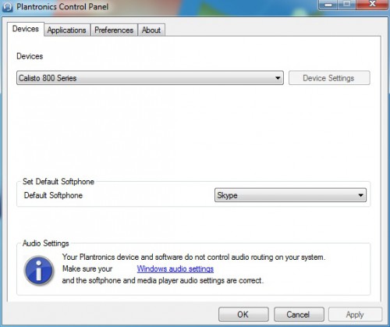
Task: Close the Plantronics Control Panel window
Action: (x=372, y=5)
